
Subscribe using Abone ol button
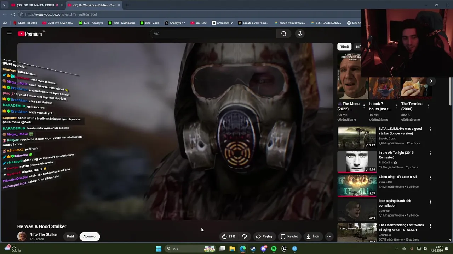pos(90,236)
